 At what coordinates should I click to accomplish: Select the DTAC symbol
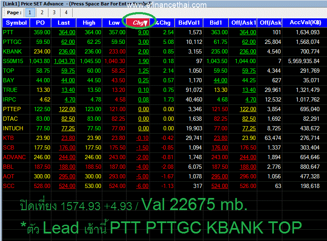coord(10,119)
